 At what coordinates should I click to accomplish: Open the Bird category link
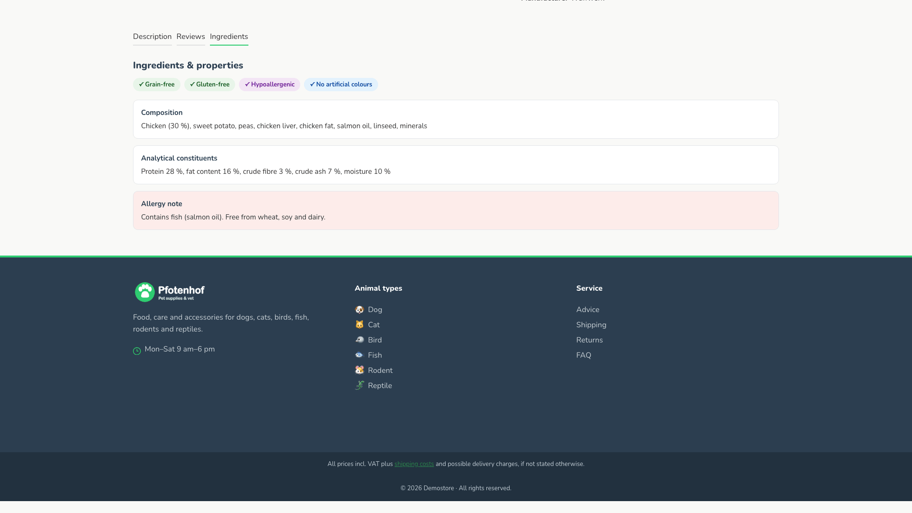click(375, 340)
